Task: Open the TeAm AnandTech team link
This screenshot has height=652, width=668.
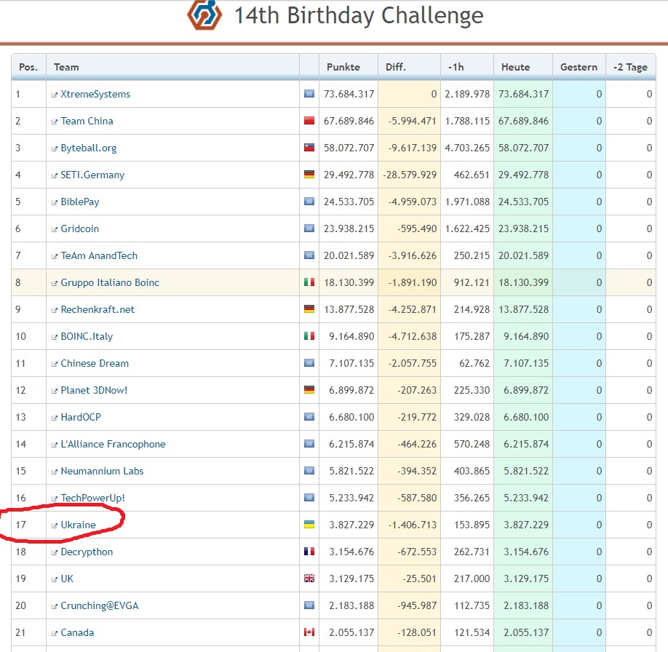Action: (x=99, y=255)
